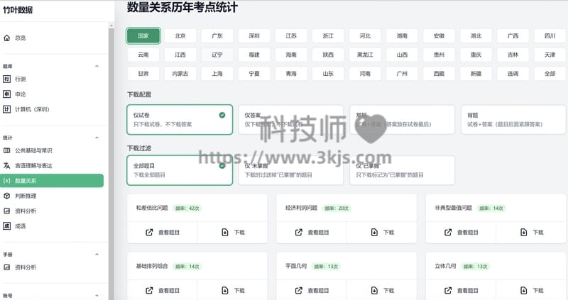Collapse the 统计 sidebar section
Image resolution: width=568 pixels, height=300 pixels.
click(97, 138)
